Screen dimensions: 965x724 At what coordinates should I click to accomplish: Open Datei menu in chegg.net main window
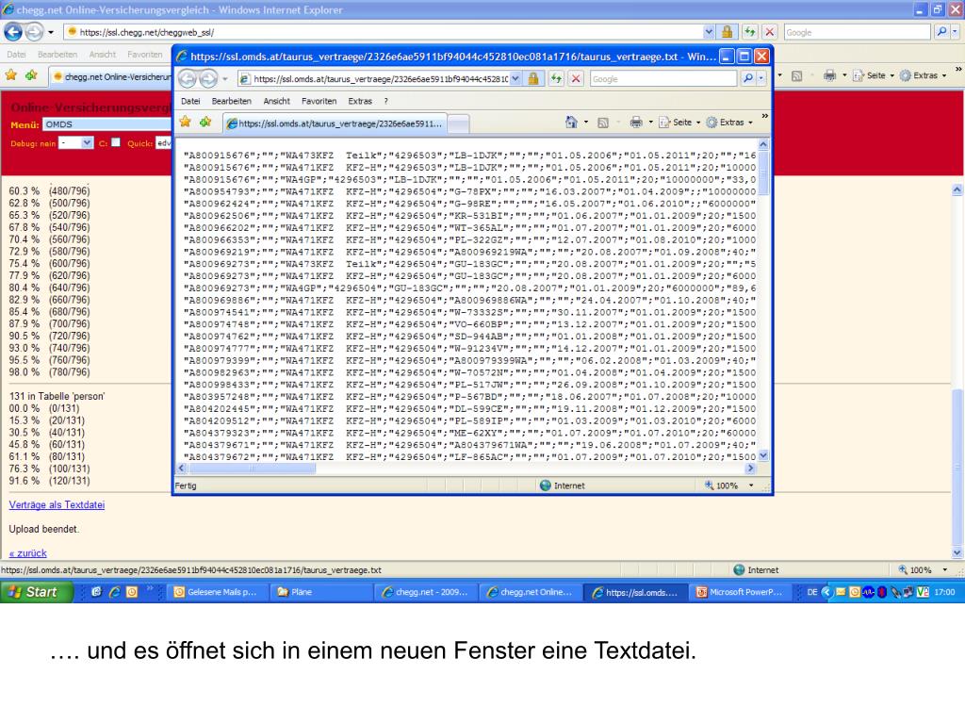coord(17,54)
